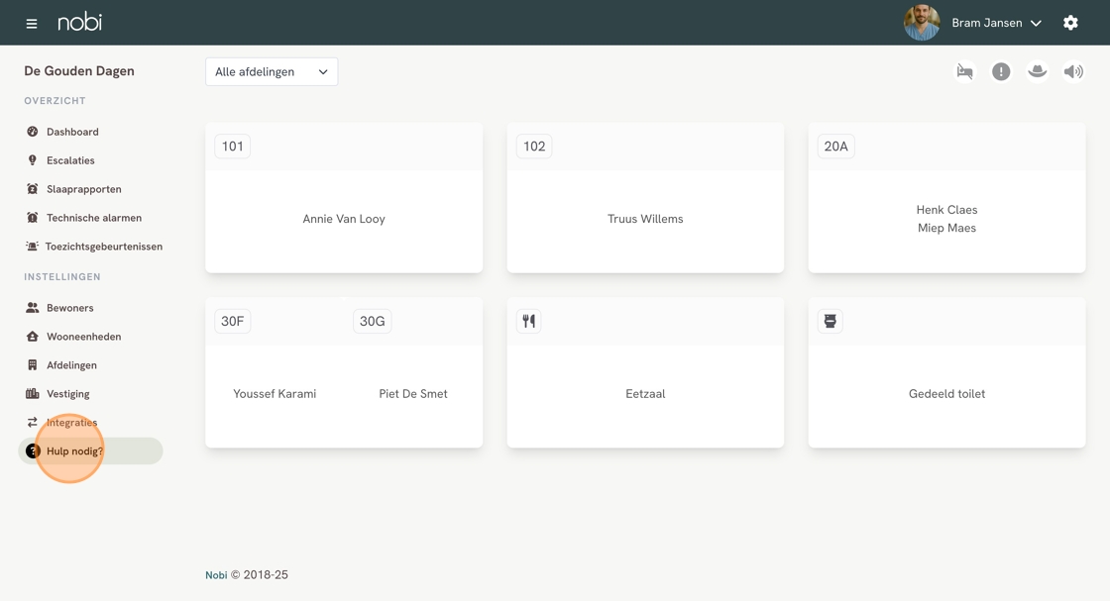Open Escalaties from the sidebar
Image resolution: width=1110 pixels, height=601 pixels.
point(70,160)
